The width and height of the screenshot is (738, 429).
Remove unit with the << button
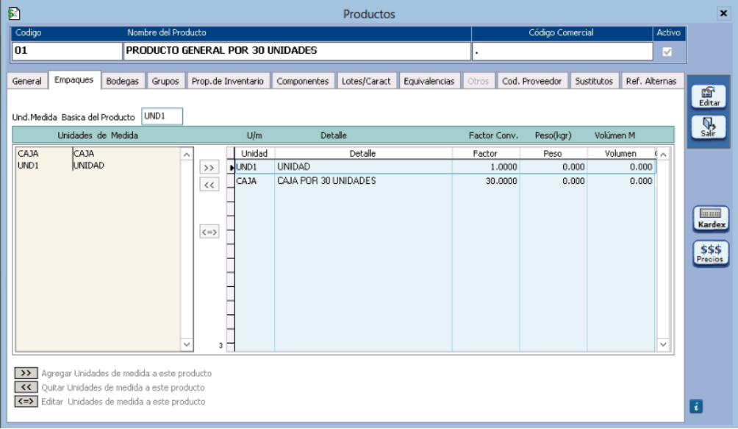coord(209,185)
